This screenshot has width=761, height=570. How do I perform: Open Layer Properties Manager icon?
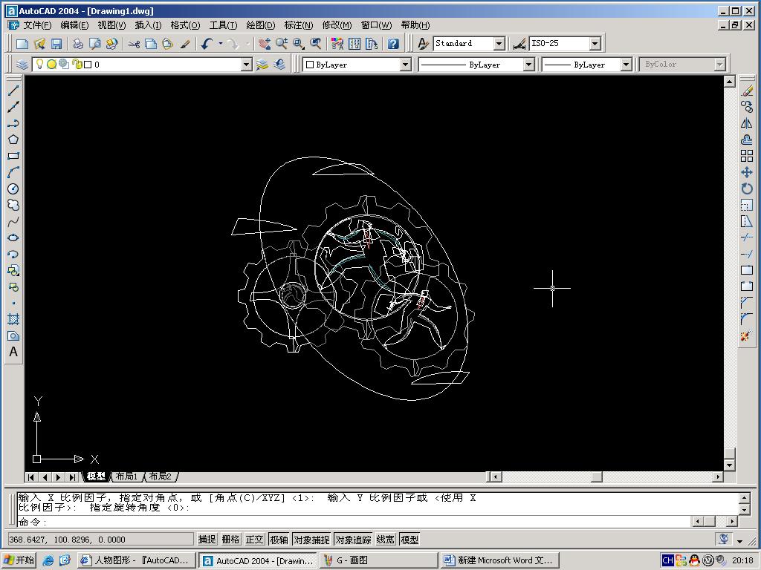[x=22, y=65]
